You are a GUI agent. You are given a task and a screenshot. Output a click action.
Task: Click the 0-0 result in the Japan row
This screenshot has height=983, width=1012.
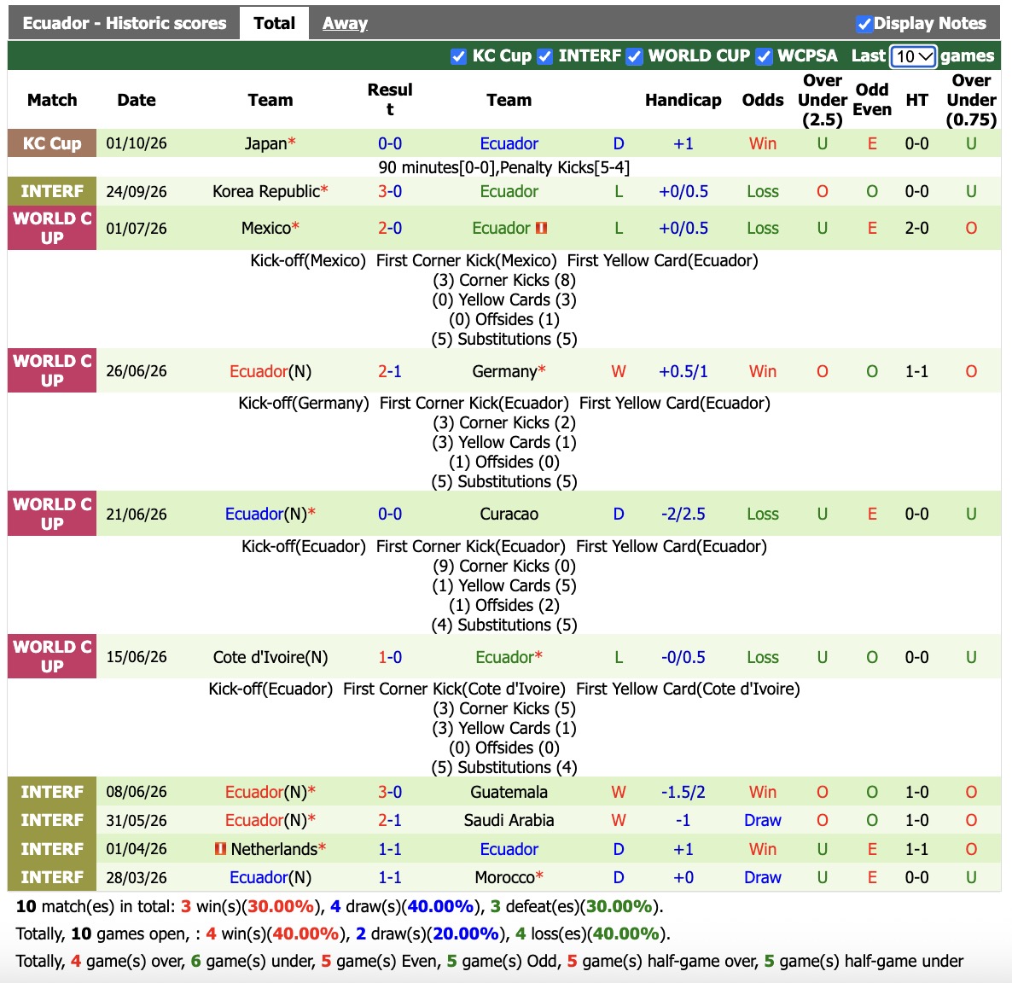pyautogui.click(x=390, y=143)
